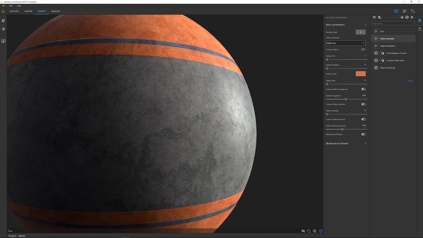Switch to the EXPLORE tab
This screenshot has width=423, height=238.
click(x=14, y=12)
